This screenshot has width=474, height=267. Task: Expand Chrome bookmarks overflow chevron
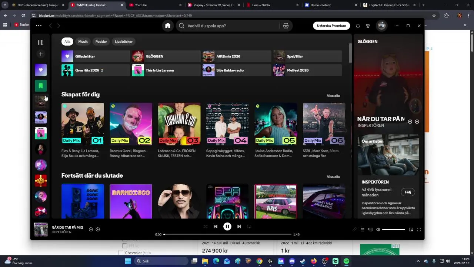click(x=465, y=25)
